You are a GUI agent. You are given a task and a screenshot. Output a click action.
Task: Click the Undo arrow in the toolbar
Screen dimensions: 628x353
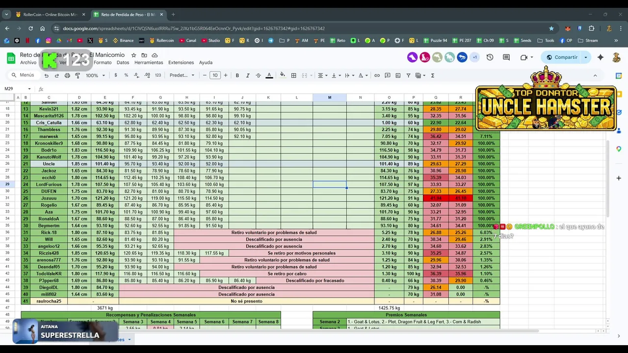tap(46, 76)
